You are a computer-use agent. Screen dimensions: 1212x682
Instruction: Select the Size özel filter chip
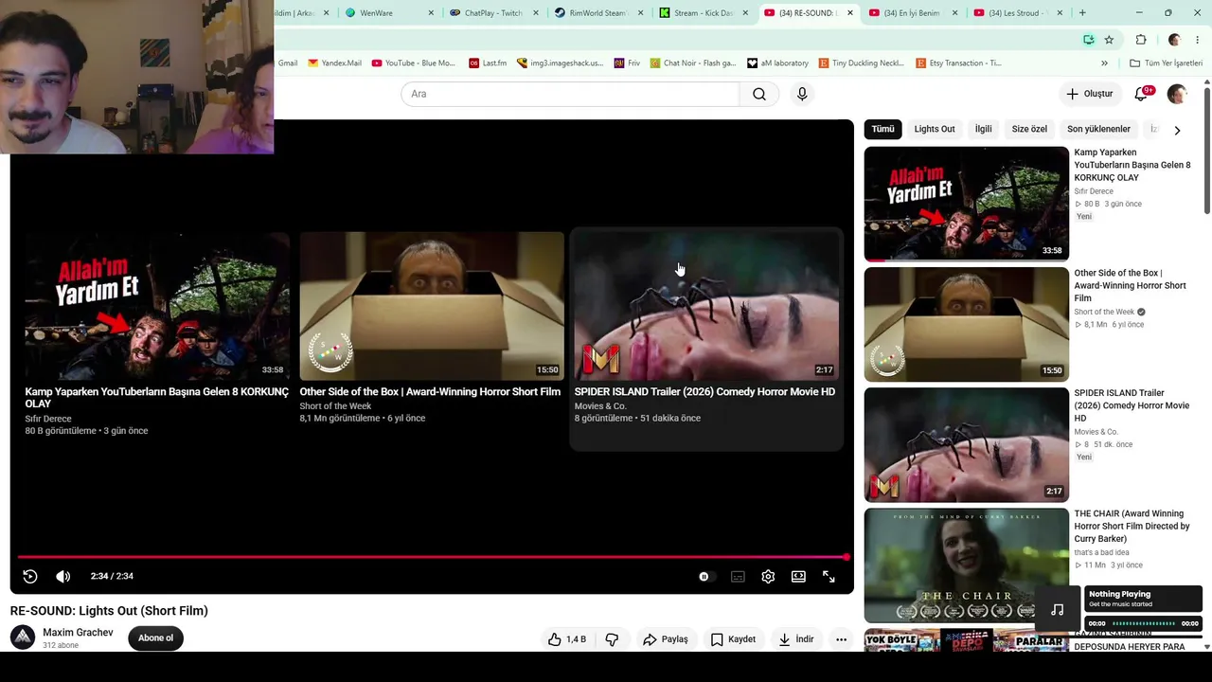1029,129
